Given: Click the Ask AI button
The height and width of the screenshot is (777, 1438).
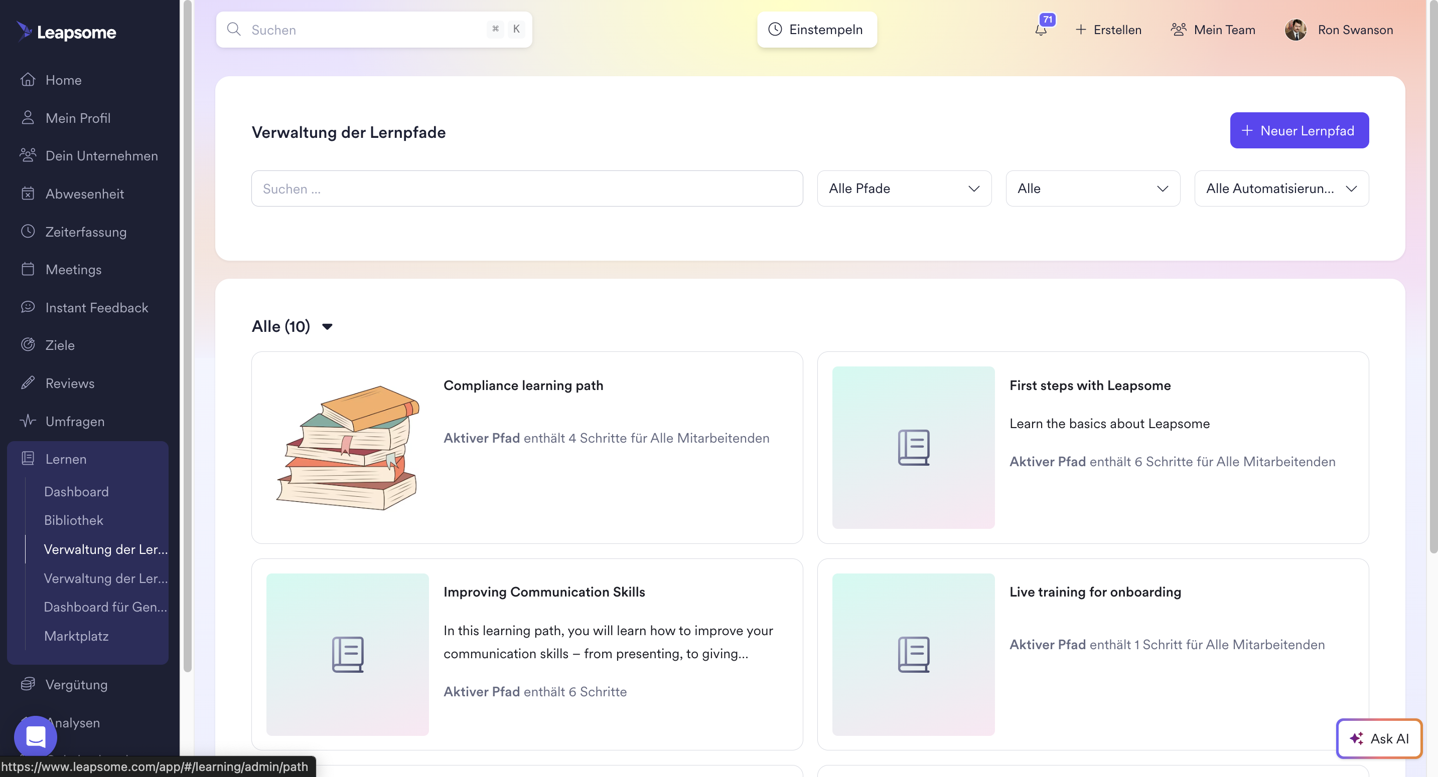Looking at the screenshot, I should click(x=1378, y=738).
